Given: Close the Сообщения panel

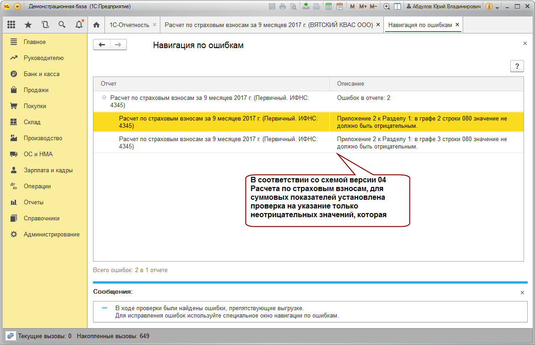Looking at the screenshot, I should click(522, 292).
